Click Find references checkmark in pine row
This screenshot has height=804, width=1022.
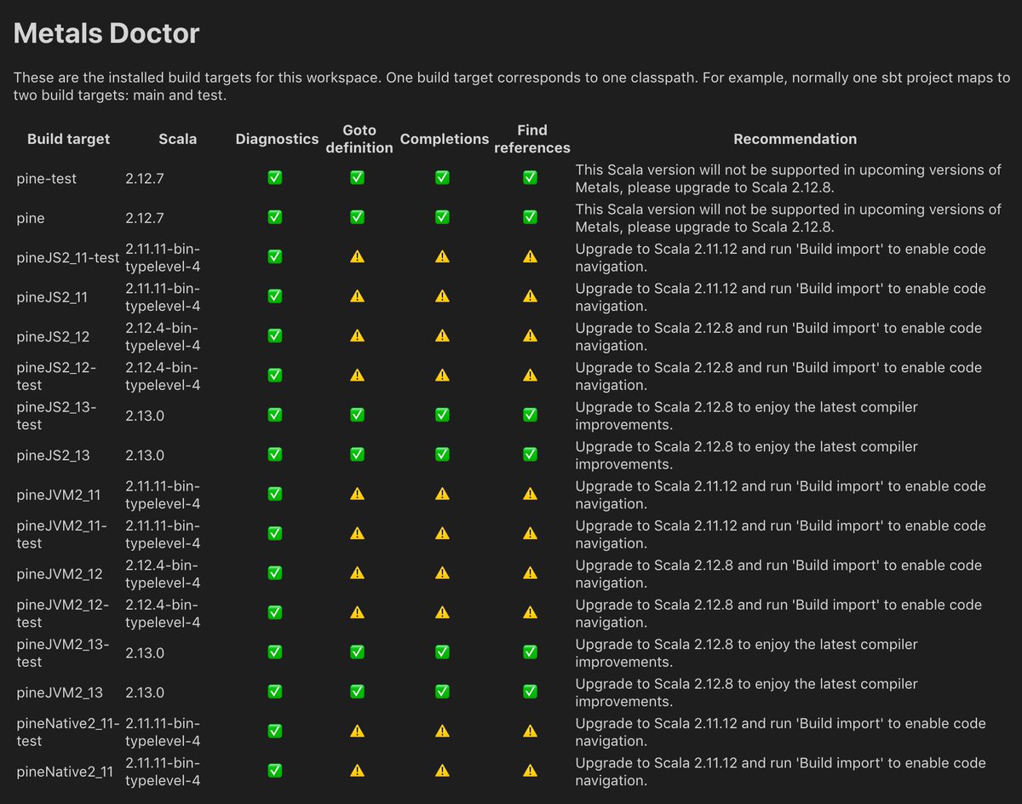pos(530,217)
